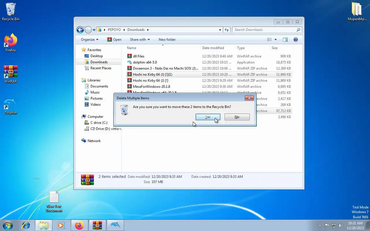This screenshot has width=370, height=231.
Task: Select CD Drive (D:) in navigation pane
Action: (103, 129)
